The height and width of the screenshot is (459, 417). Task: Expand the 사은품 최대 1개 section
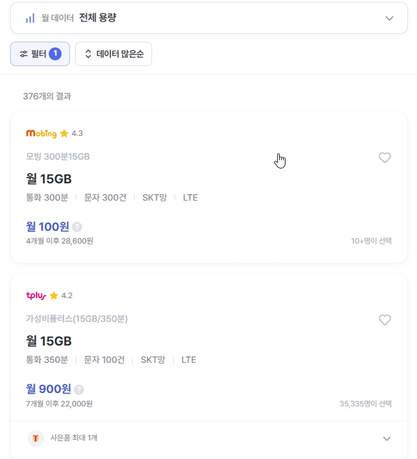click(x=386, y=438)
